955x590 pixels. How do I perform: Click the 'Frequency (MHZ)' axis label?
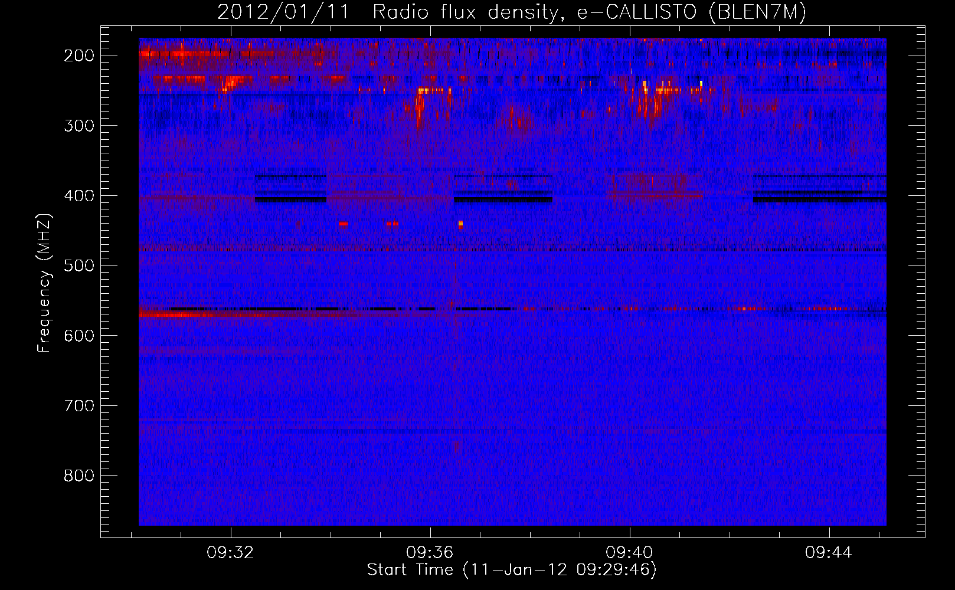click(x=44, y=283)
